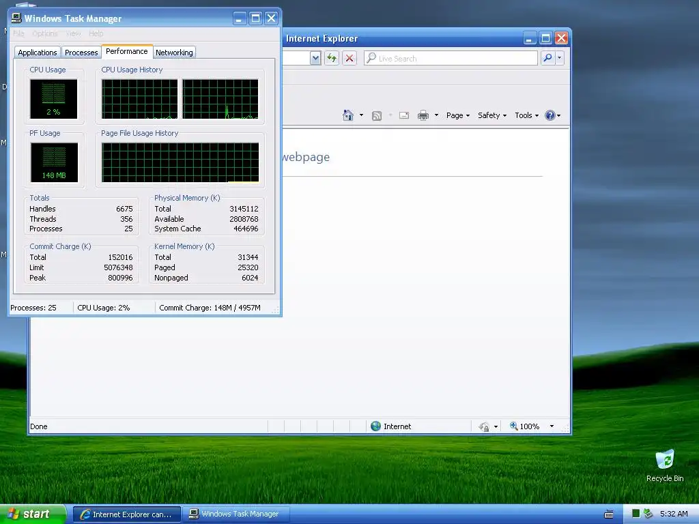Select Windows Task Manager taskbar button
This screenshot has width=699, height=524.
point(237,514)
